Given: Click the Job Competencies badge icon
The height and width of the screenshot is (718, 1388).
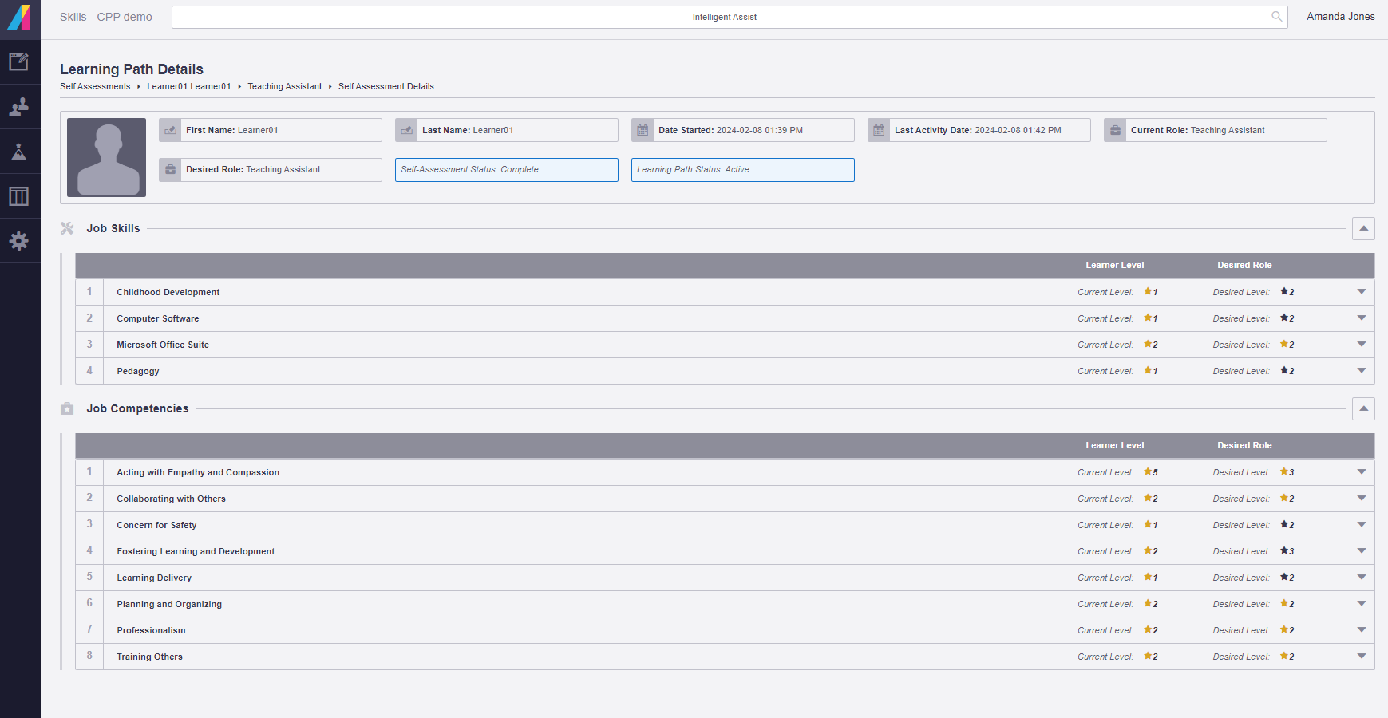Looking at the screenshot, I should coord(67,408).
